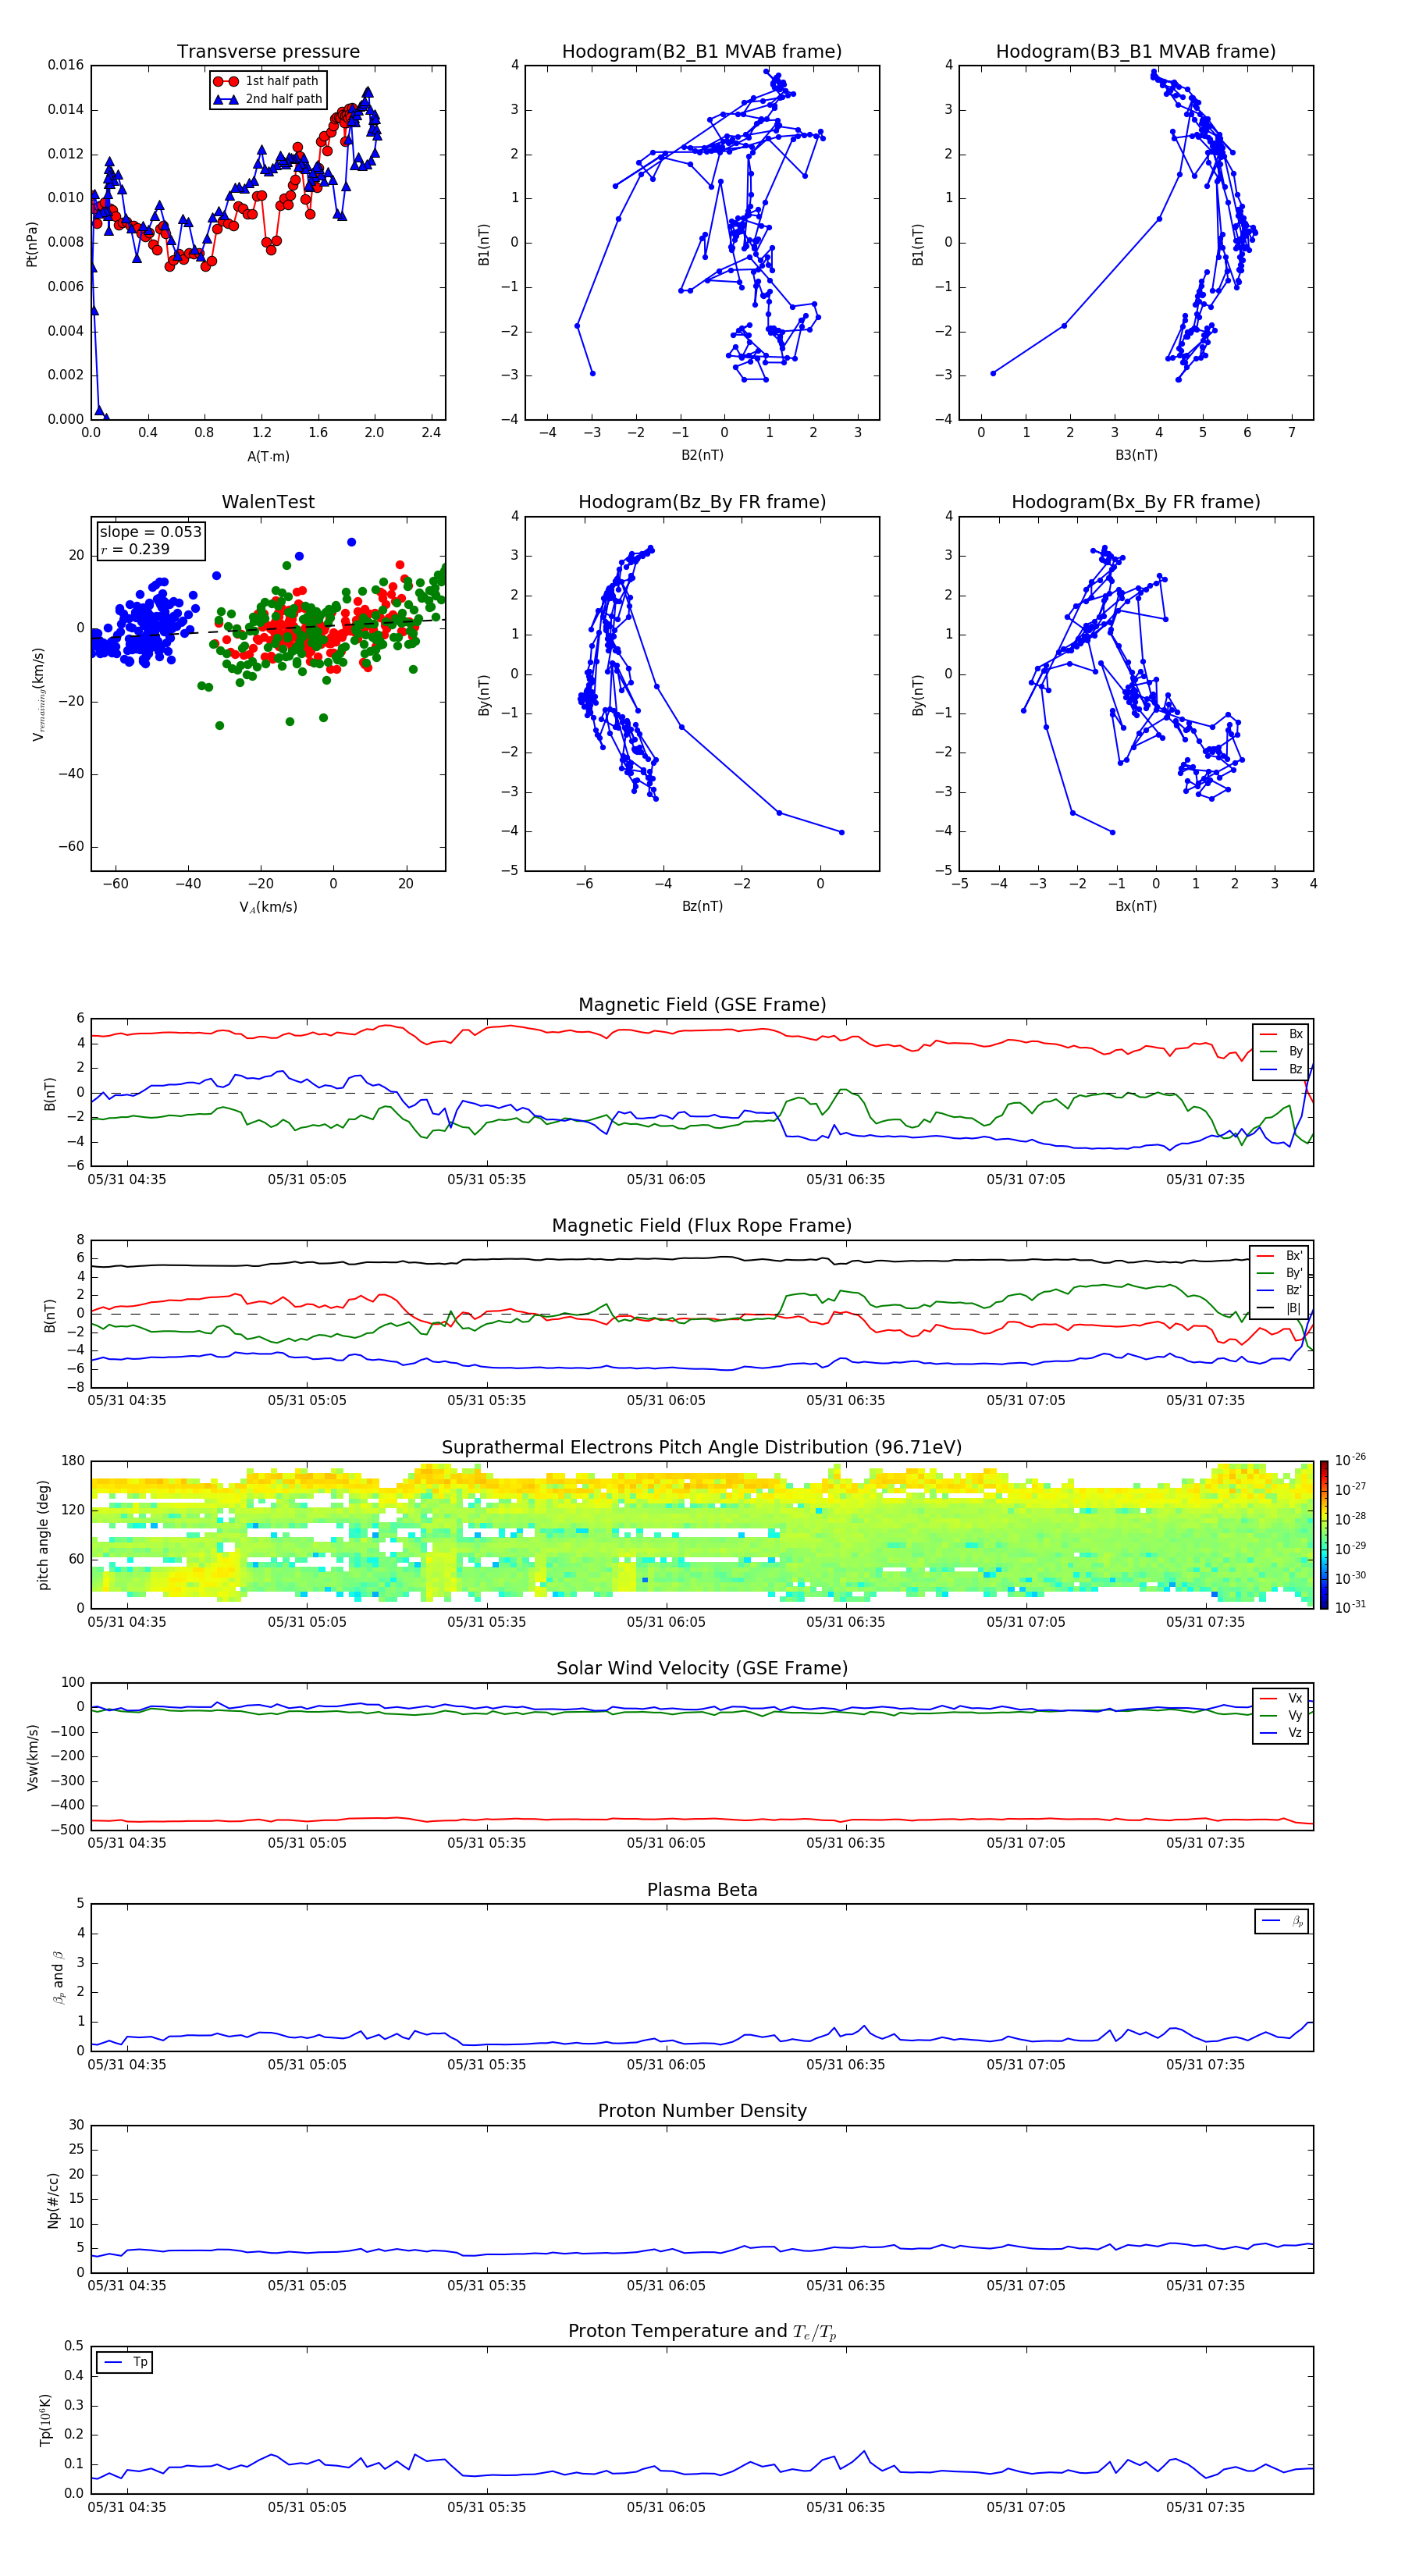Click the 'Transverse pressure' plot title
The height and width of the screenshot is (2576, 1405).
pos(268,52)
